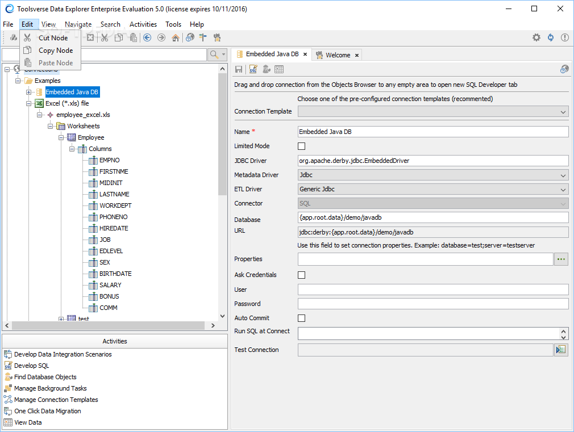Click the Properties ellipsis button
The image size is (574, 432).
[561, 259]
